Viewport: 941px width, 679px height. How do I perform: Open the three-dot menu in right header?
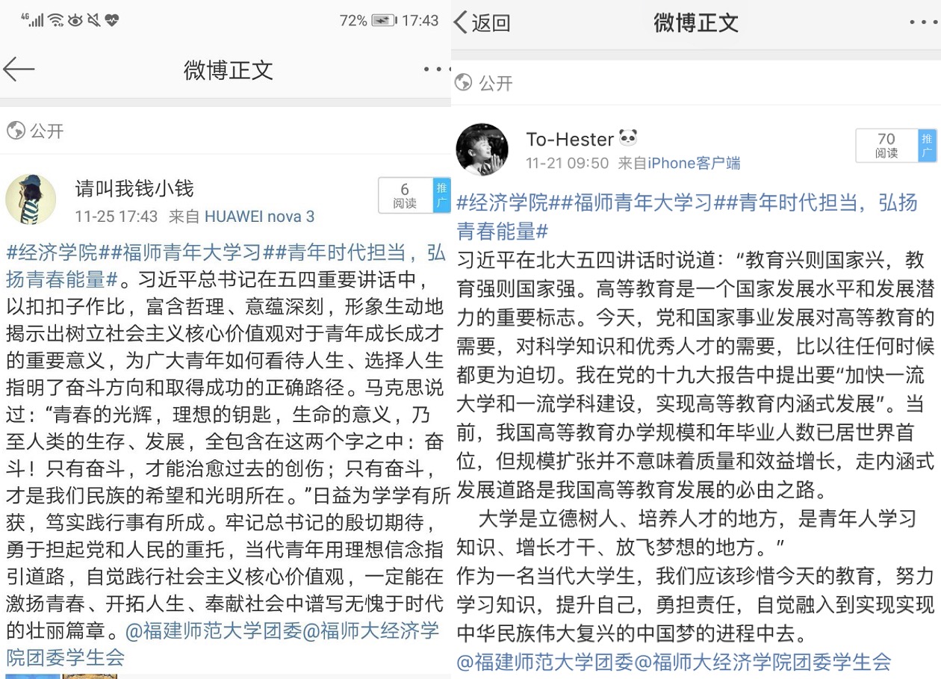pos(923,22)
